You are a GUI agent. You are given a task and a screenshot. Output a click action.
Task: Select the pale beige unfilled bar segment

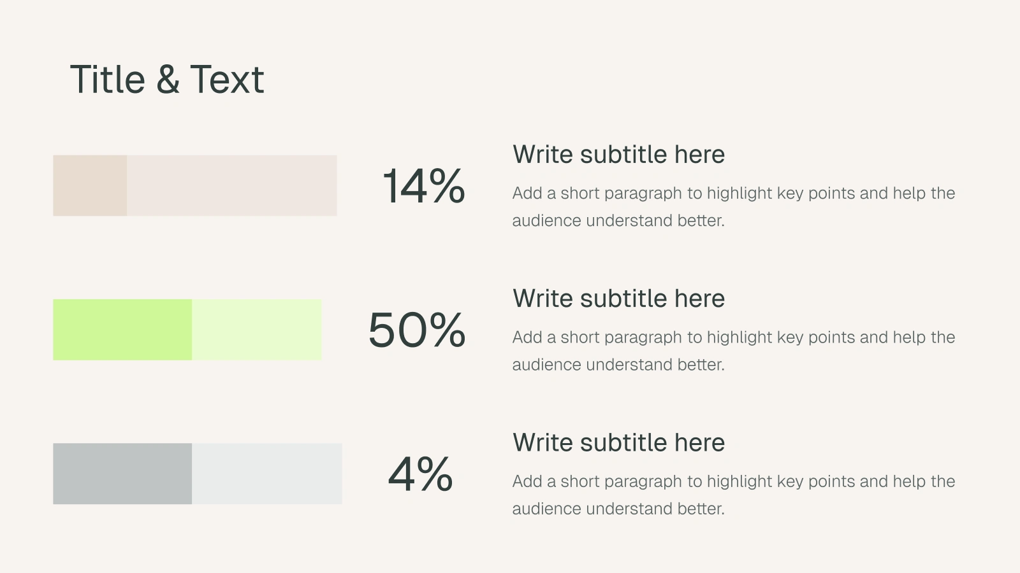point(231,185)
